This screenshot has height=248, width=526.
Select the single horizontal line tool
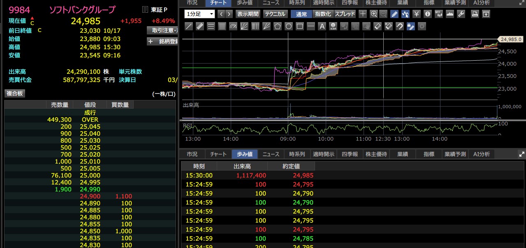pos(311,26)
